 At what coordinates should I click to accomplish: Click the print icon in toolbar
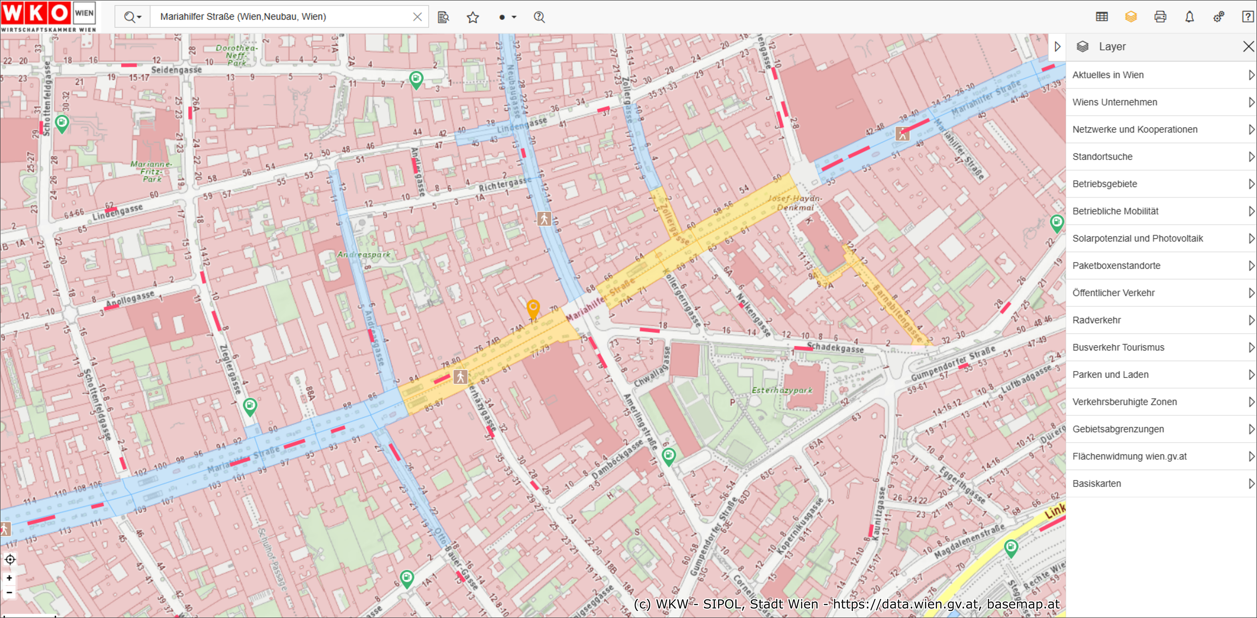click(x=1160, y=17)
